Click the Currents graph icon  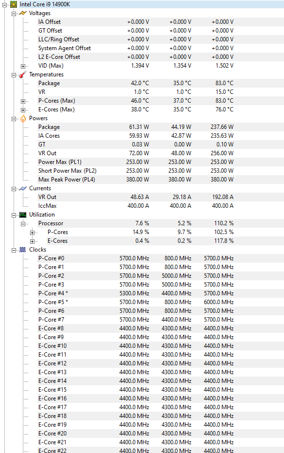coord(23,188)
